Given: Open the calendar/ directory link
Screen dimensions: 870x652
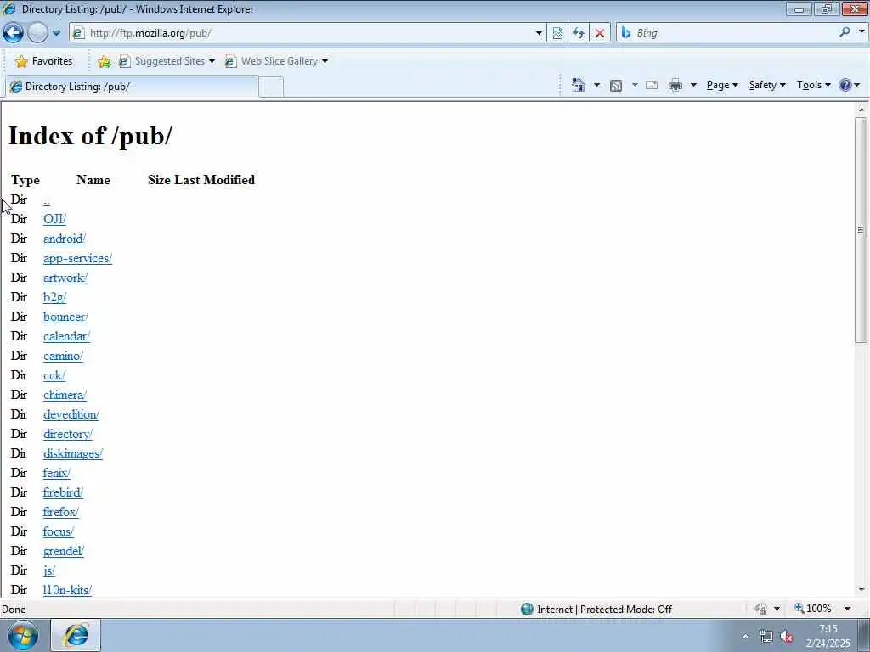Looking at the screenshot, I should [66, 336].
